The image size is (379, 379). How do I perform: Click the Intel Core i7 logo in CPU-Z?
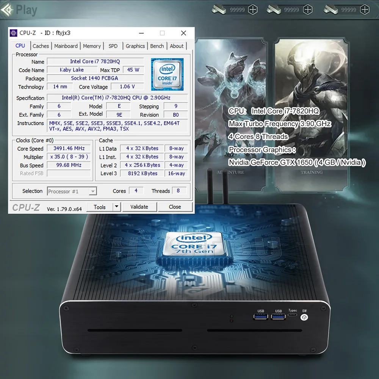point(167,74)
